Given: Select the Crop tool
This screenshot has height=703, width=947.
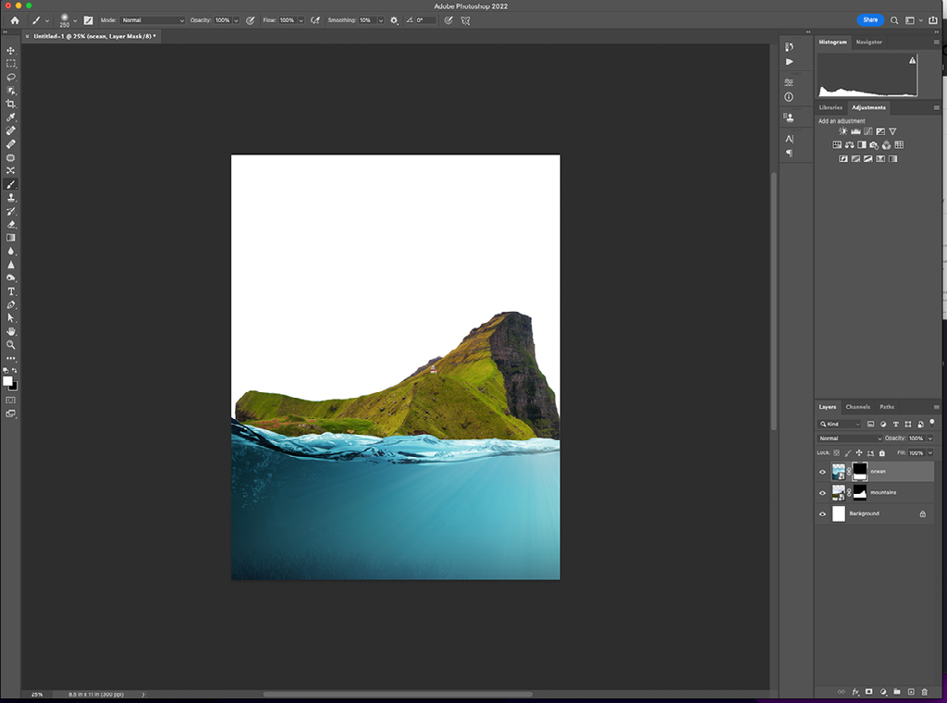Looking at the screenshot, I should click(11, 105).
